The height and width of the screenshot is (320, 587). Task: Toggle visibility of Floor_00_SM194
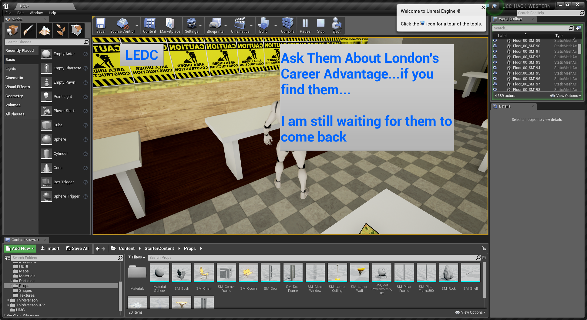495,68
